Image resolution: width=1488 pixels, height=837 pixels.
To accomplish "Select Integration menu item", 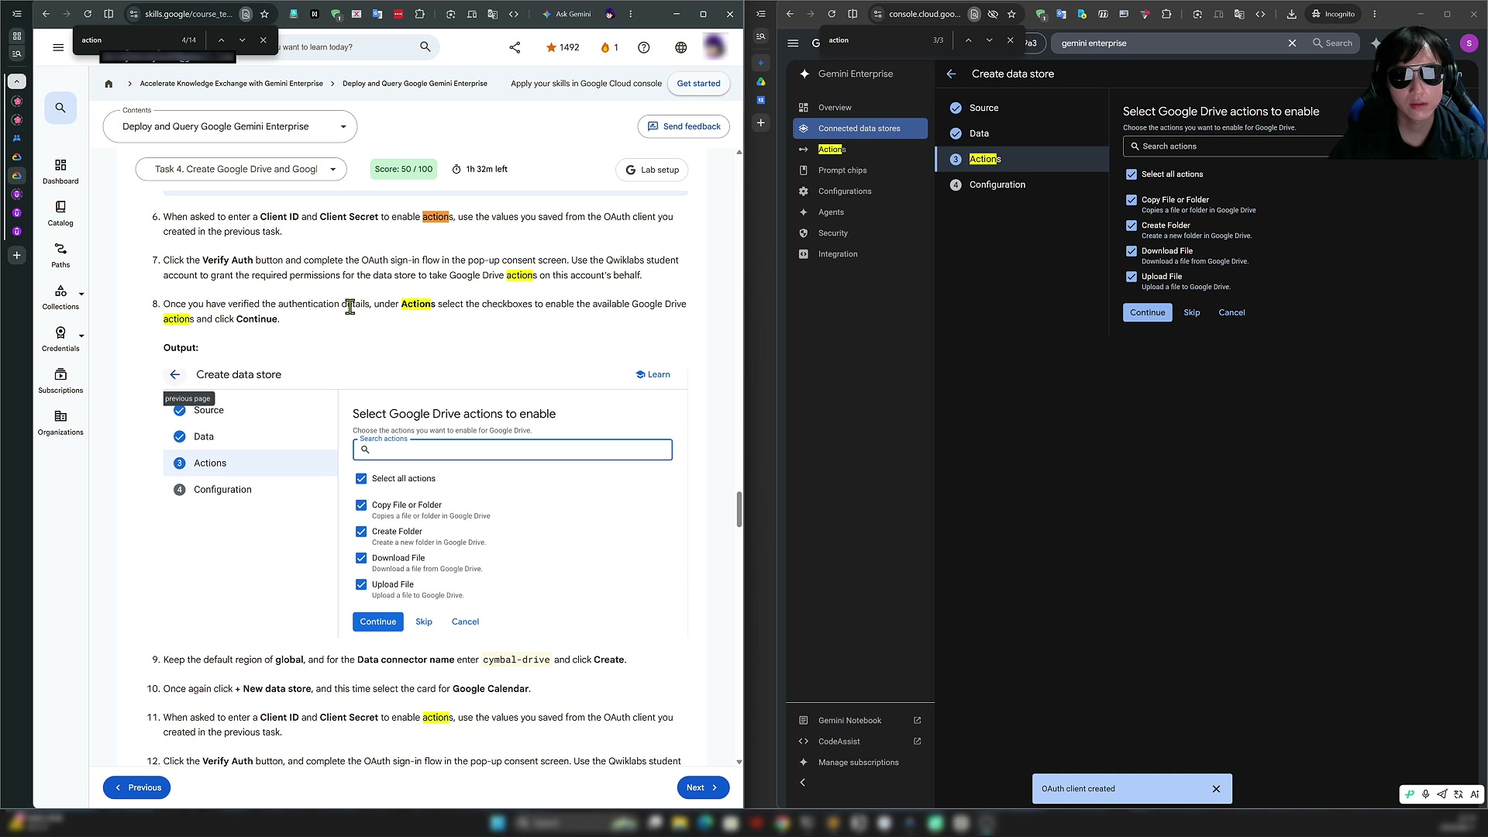I will tap(860, 254).
